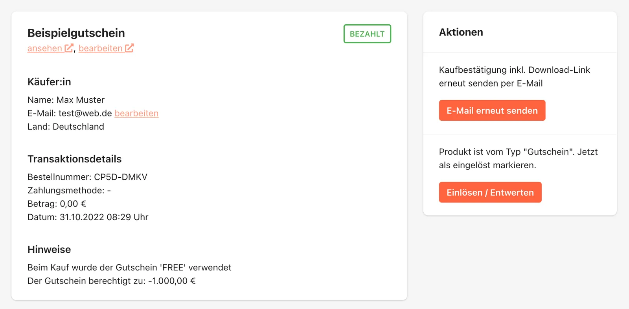Click the Transaktionsdetails heading

coord(75,159)
